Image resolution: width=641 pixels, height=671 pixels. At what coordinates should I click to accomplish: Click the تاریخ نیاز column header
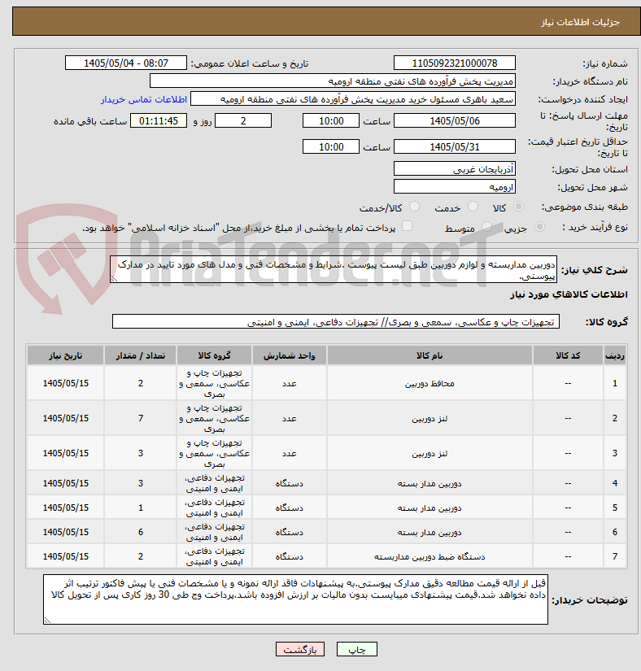click(x=65, y=355)
